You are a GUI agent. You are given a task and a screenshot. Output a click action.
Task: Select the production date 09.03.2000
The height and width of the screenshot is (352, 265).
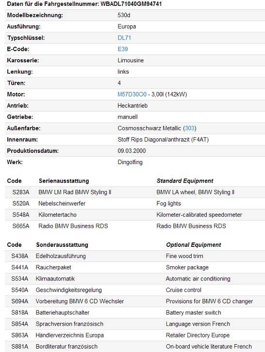[132, 150]
